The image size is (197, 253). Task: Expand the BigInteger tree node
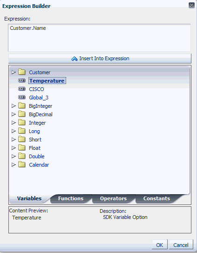(x=14, y=106)
